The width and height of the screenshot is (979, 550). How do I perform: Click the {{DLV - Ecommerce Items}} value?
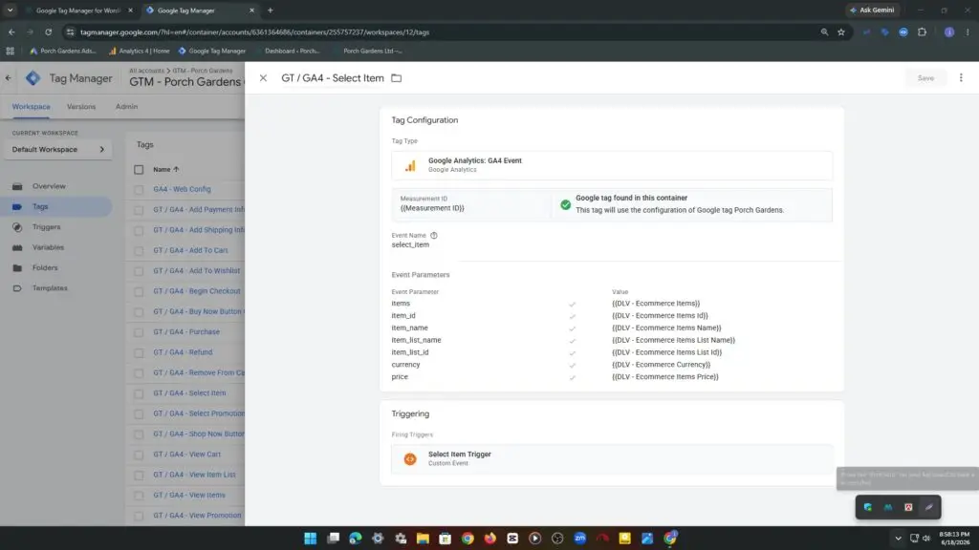tap(656, 303)
